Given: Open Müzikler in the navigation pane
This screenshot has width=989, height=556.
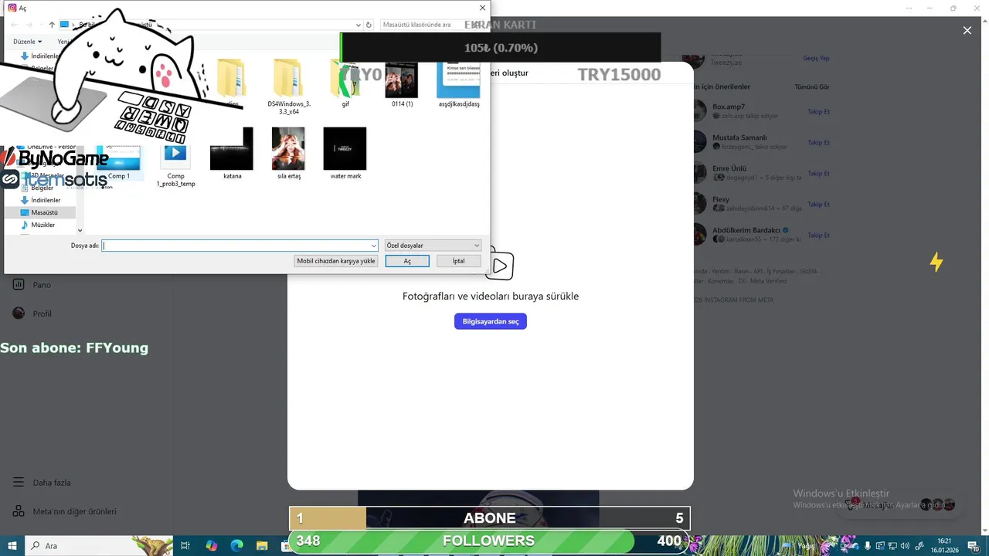Looking at the screenshot, I should (42, 225).
